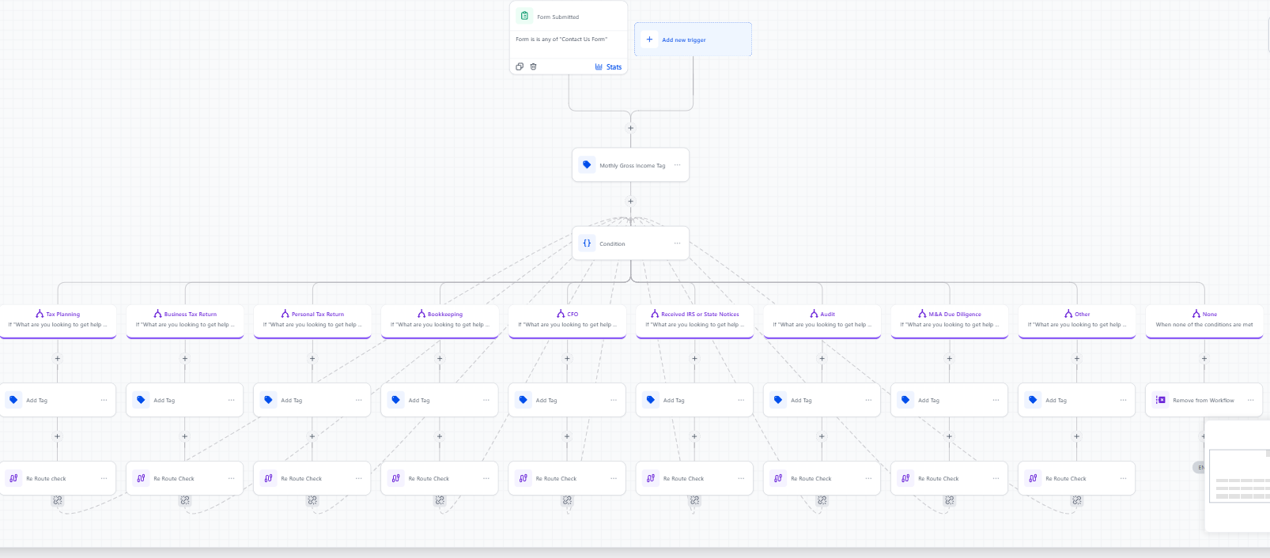Add step directly under Personal Tax Return branch
The width and height of the screenshot is (1270, 558).
point(312,359)
